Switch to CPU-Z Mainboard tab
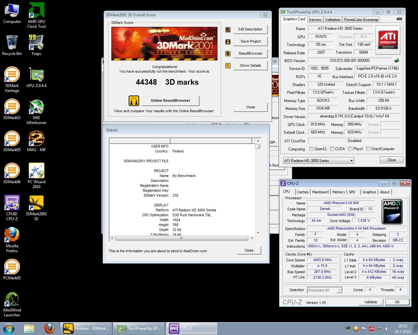 tap(320, 192)
